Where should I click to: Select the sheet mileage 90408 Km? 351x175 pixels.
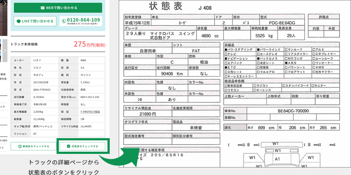[x=172, y=74]
